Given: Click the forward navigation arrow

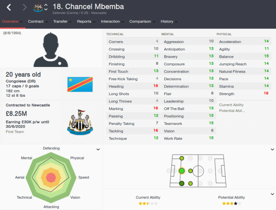Looking at the screenshot, I should [x=25, y=7].
